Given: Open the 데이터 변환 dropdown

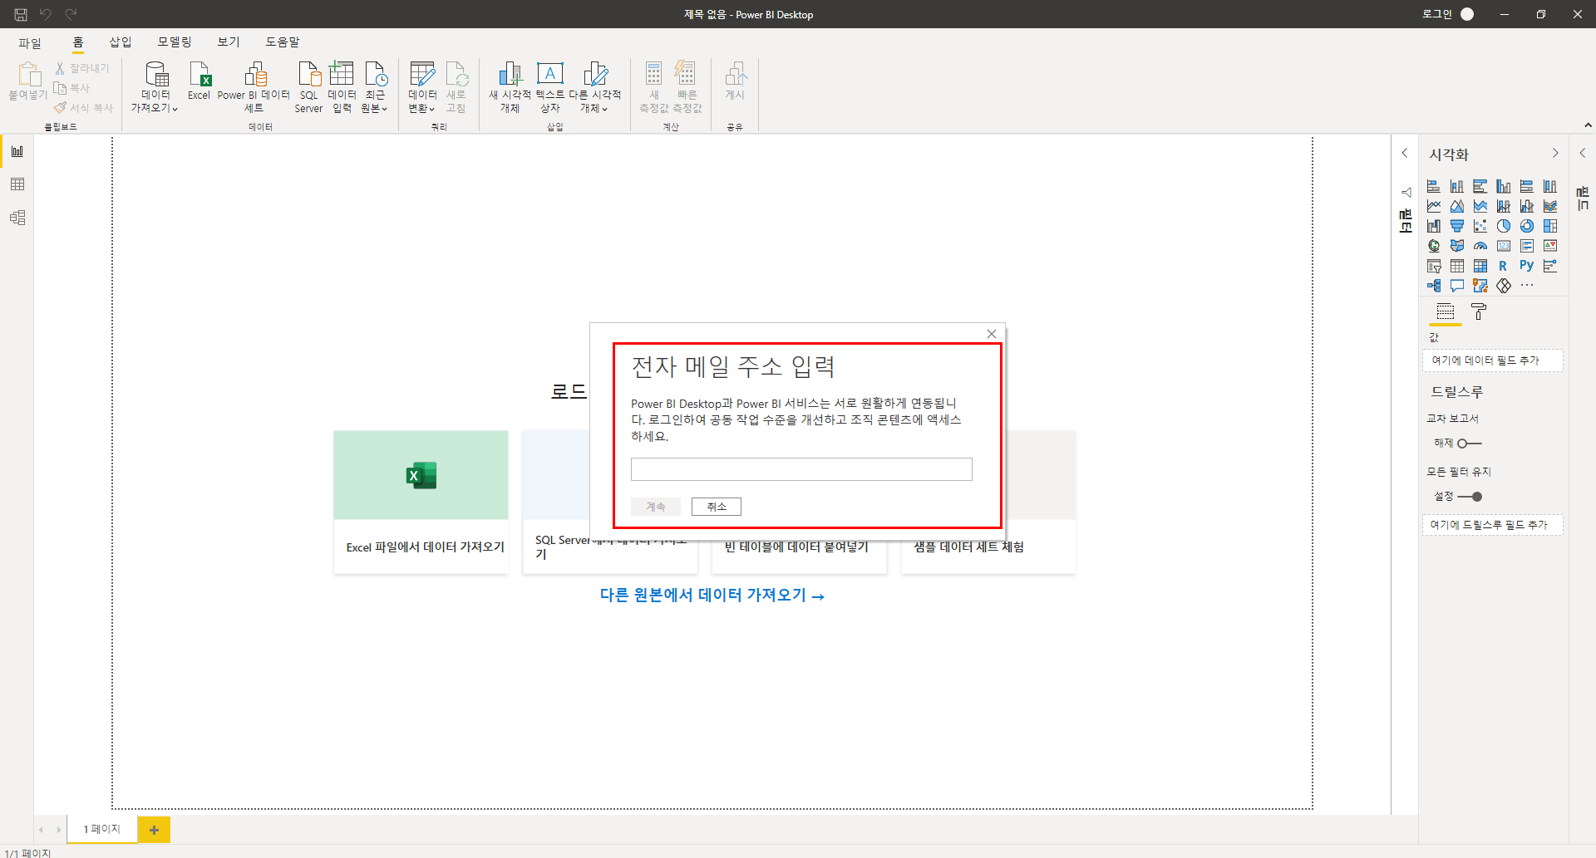Looking at the screenshot, I should point(422,87).
